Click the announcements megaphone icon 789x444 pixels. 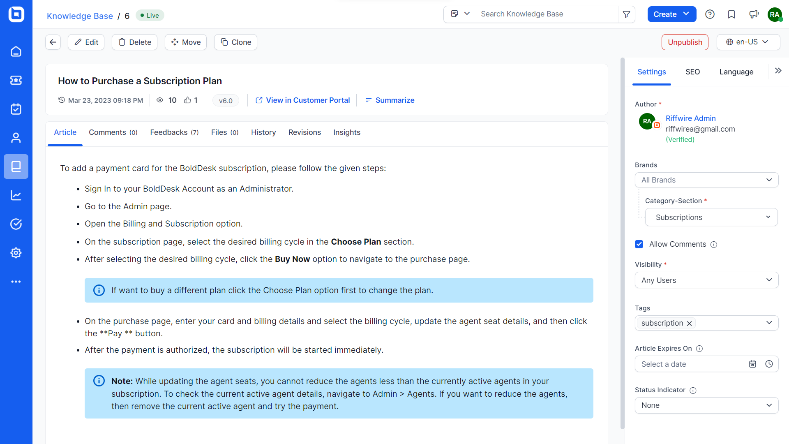point(754,14)
